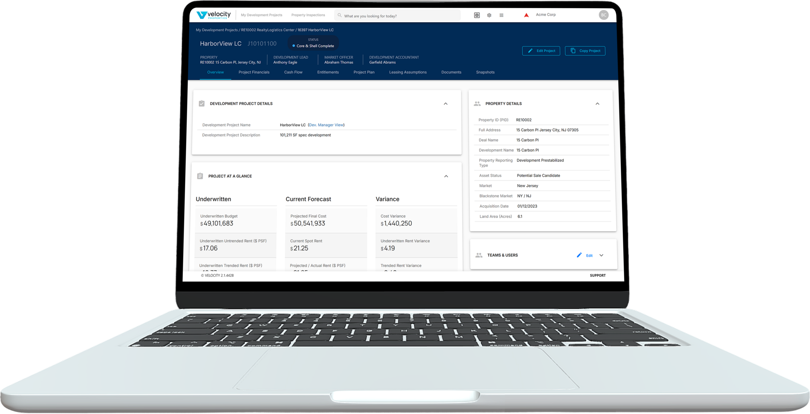Click the Teams & Users people icon
The width and height of the screenshot is (810, 414).
click(479, 255)
